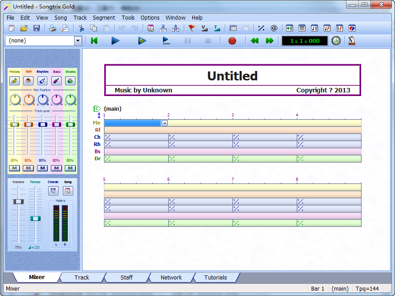The height and width of the screenshot is (296, 395).
Task: Expand the (none) dropdown list
Action: [x=78, y=41]
